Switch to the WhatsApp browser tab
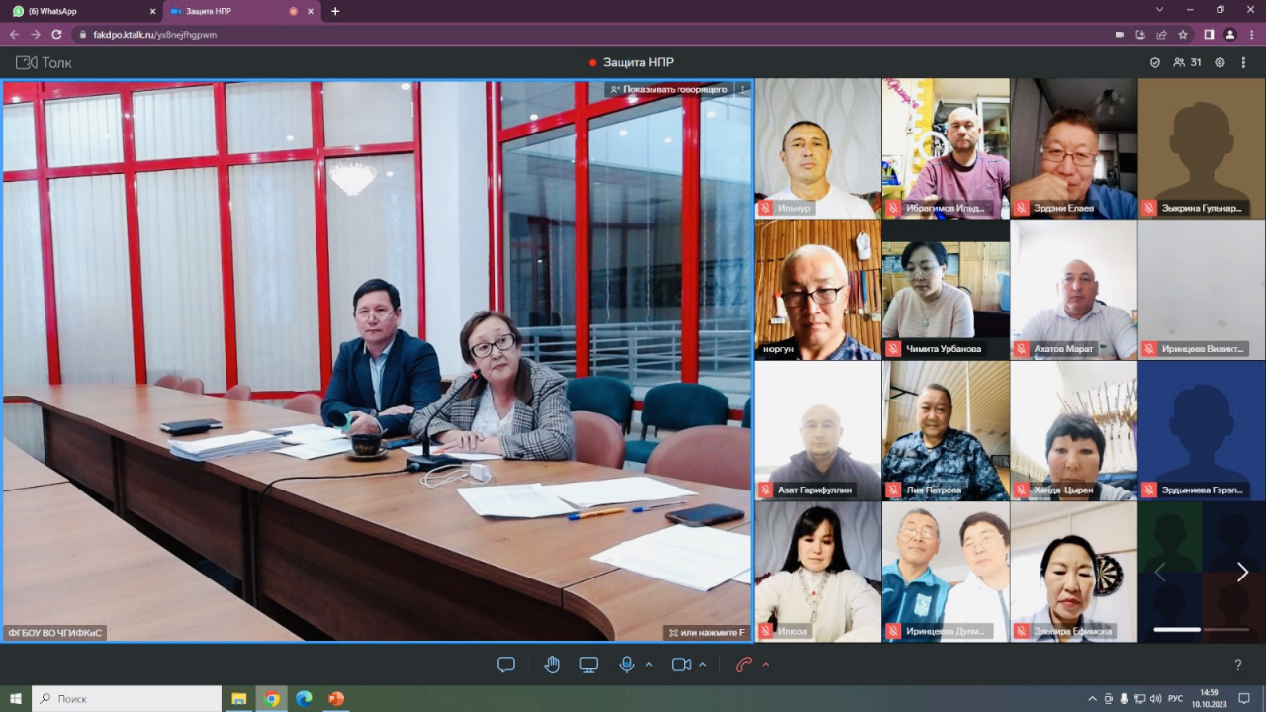This screenshot has width=1266, height=712. [79, 11]
